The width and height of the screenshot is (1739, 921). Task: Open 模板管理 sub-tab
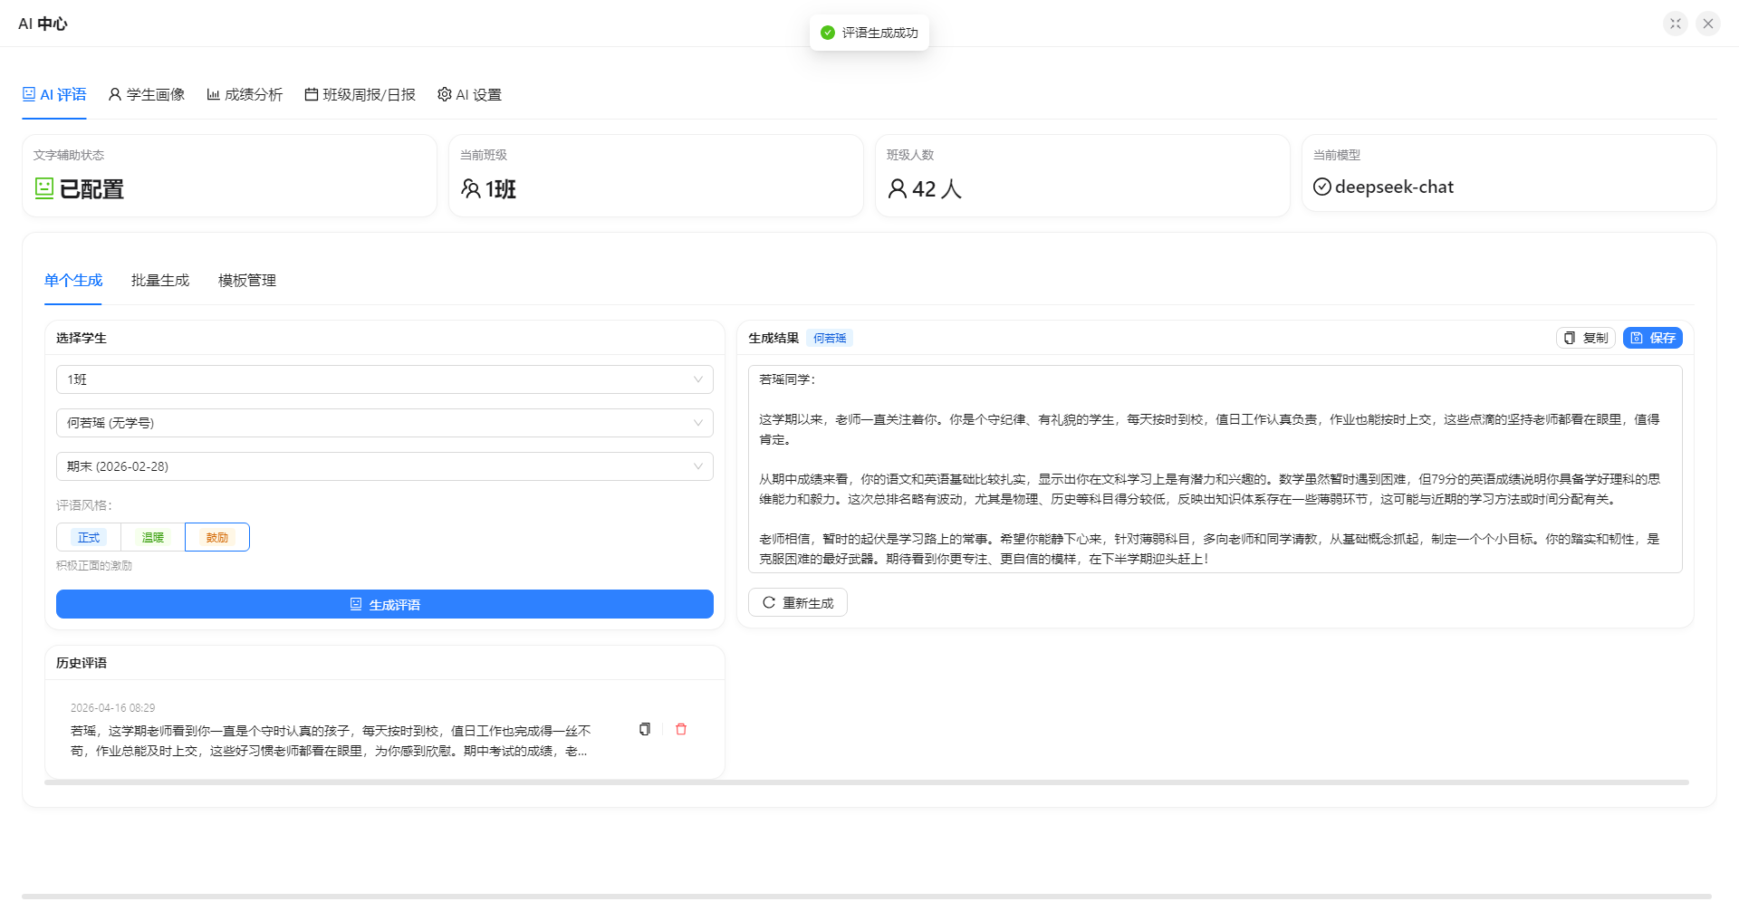point(247,280)
